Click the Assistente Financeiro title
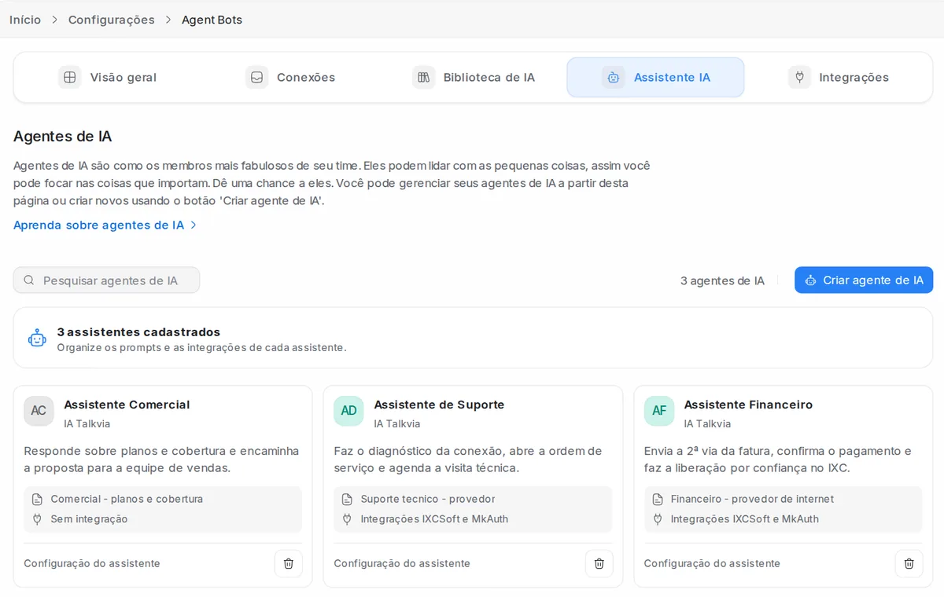The height and width of the screenshot is (597, 944). [x=748, y=405]
